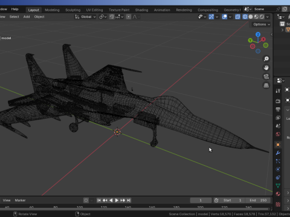Open the Object Constraints properties tab

pyautogui.click(x=278, y=177)
